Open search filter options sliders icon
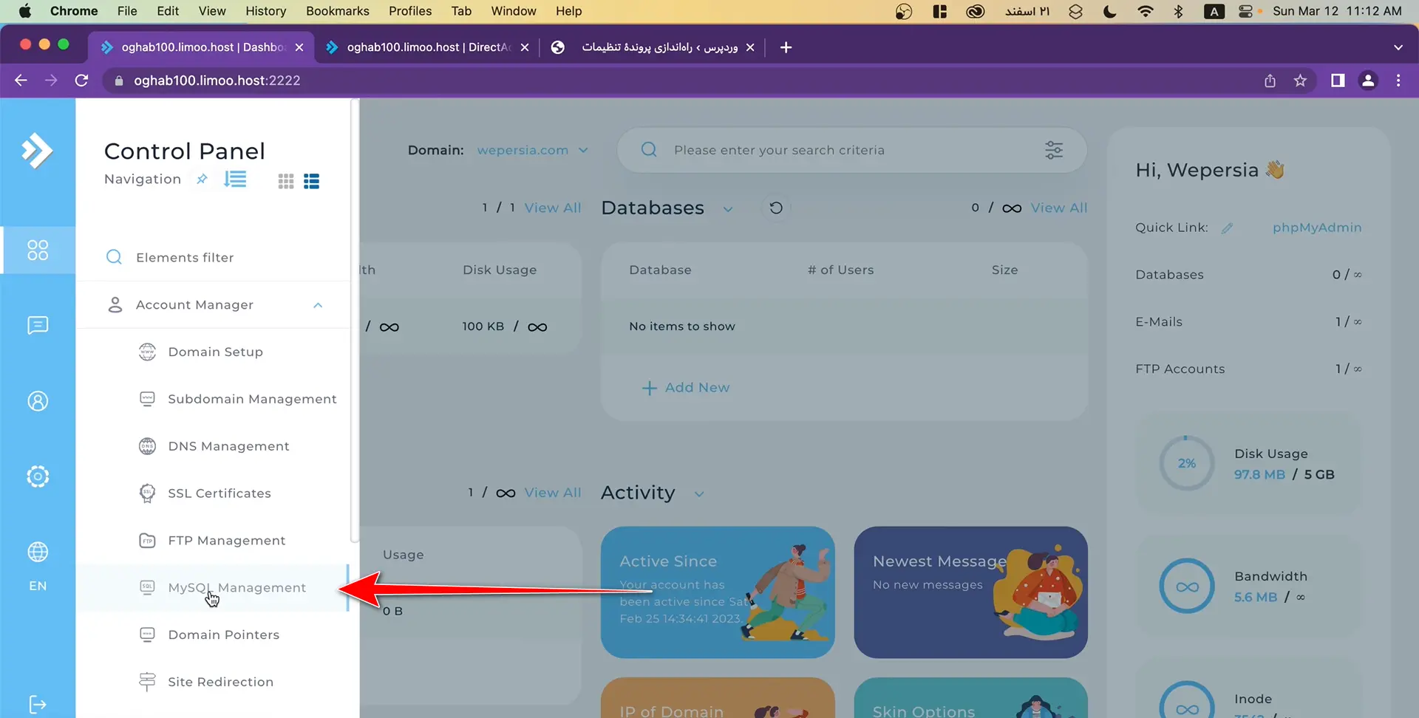Viewport: 1419px width, 718px height. (x=1054, y=150)
